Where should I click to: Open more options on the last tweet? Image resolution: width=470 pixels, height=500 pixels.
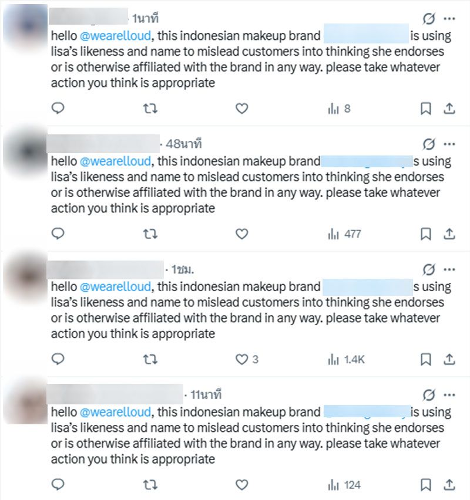click(x=449, y=394)
